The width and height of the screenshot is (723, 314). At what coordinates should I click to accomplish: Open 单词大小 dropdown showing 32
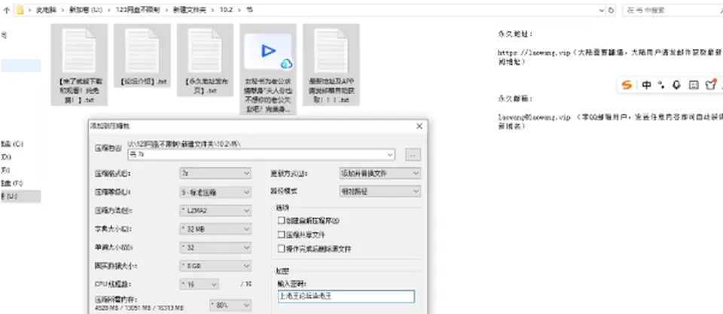pyautogui.click(x=215, y=248)
